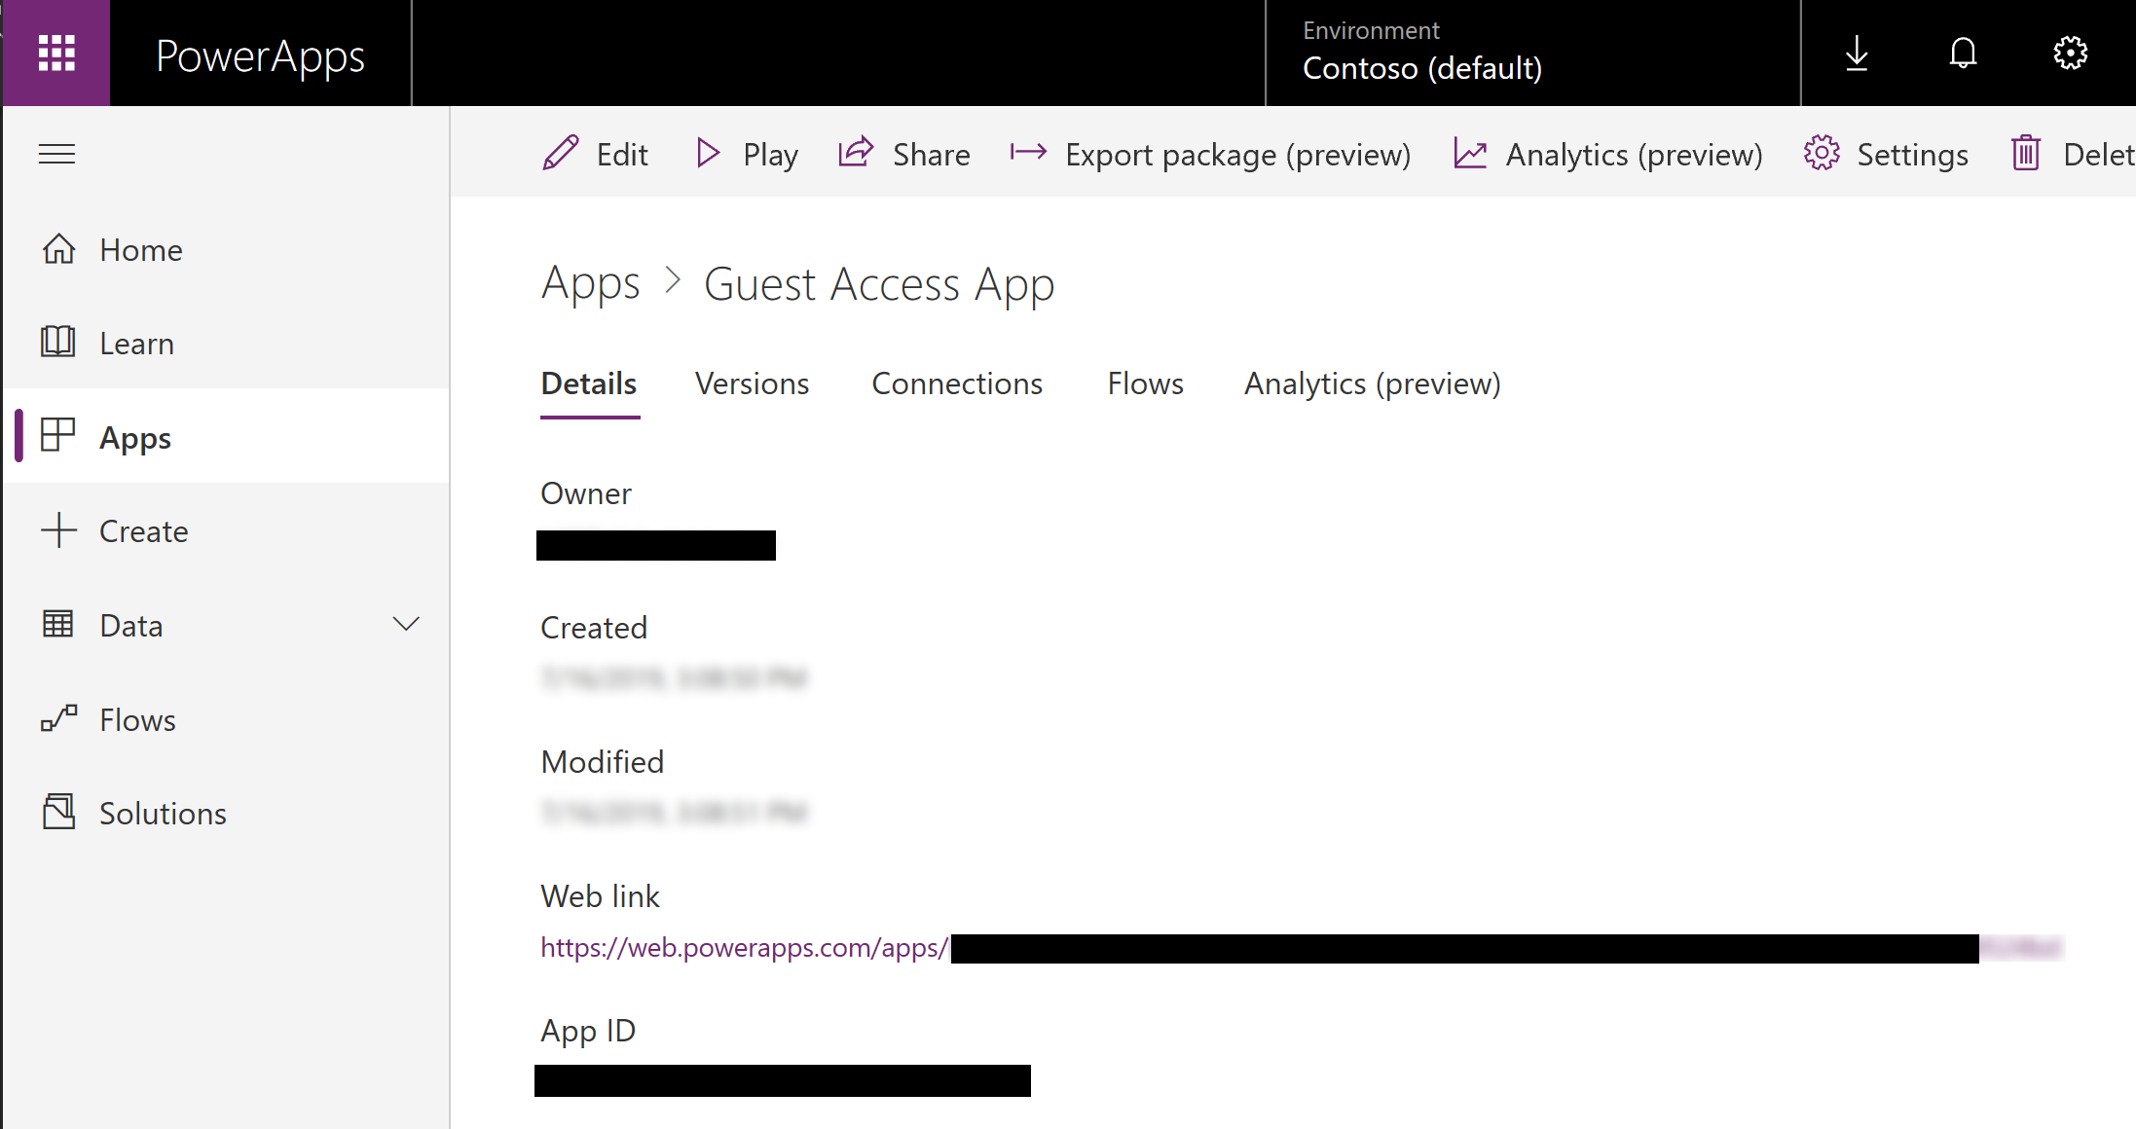Switch to the Versions tab

click(x=752, y=382)
